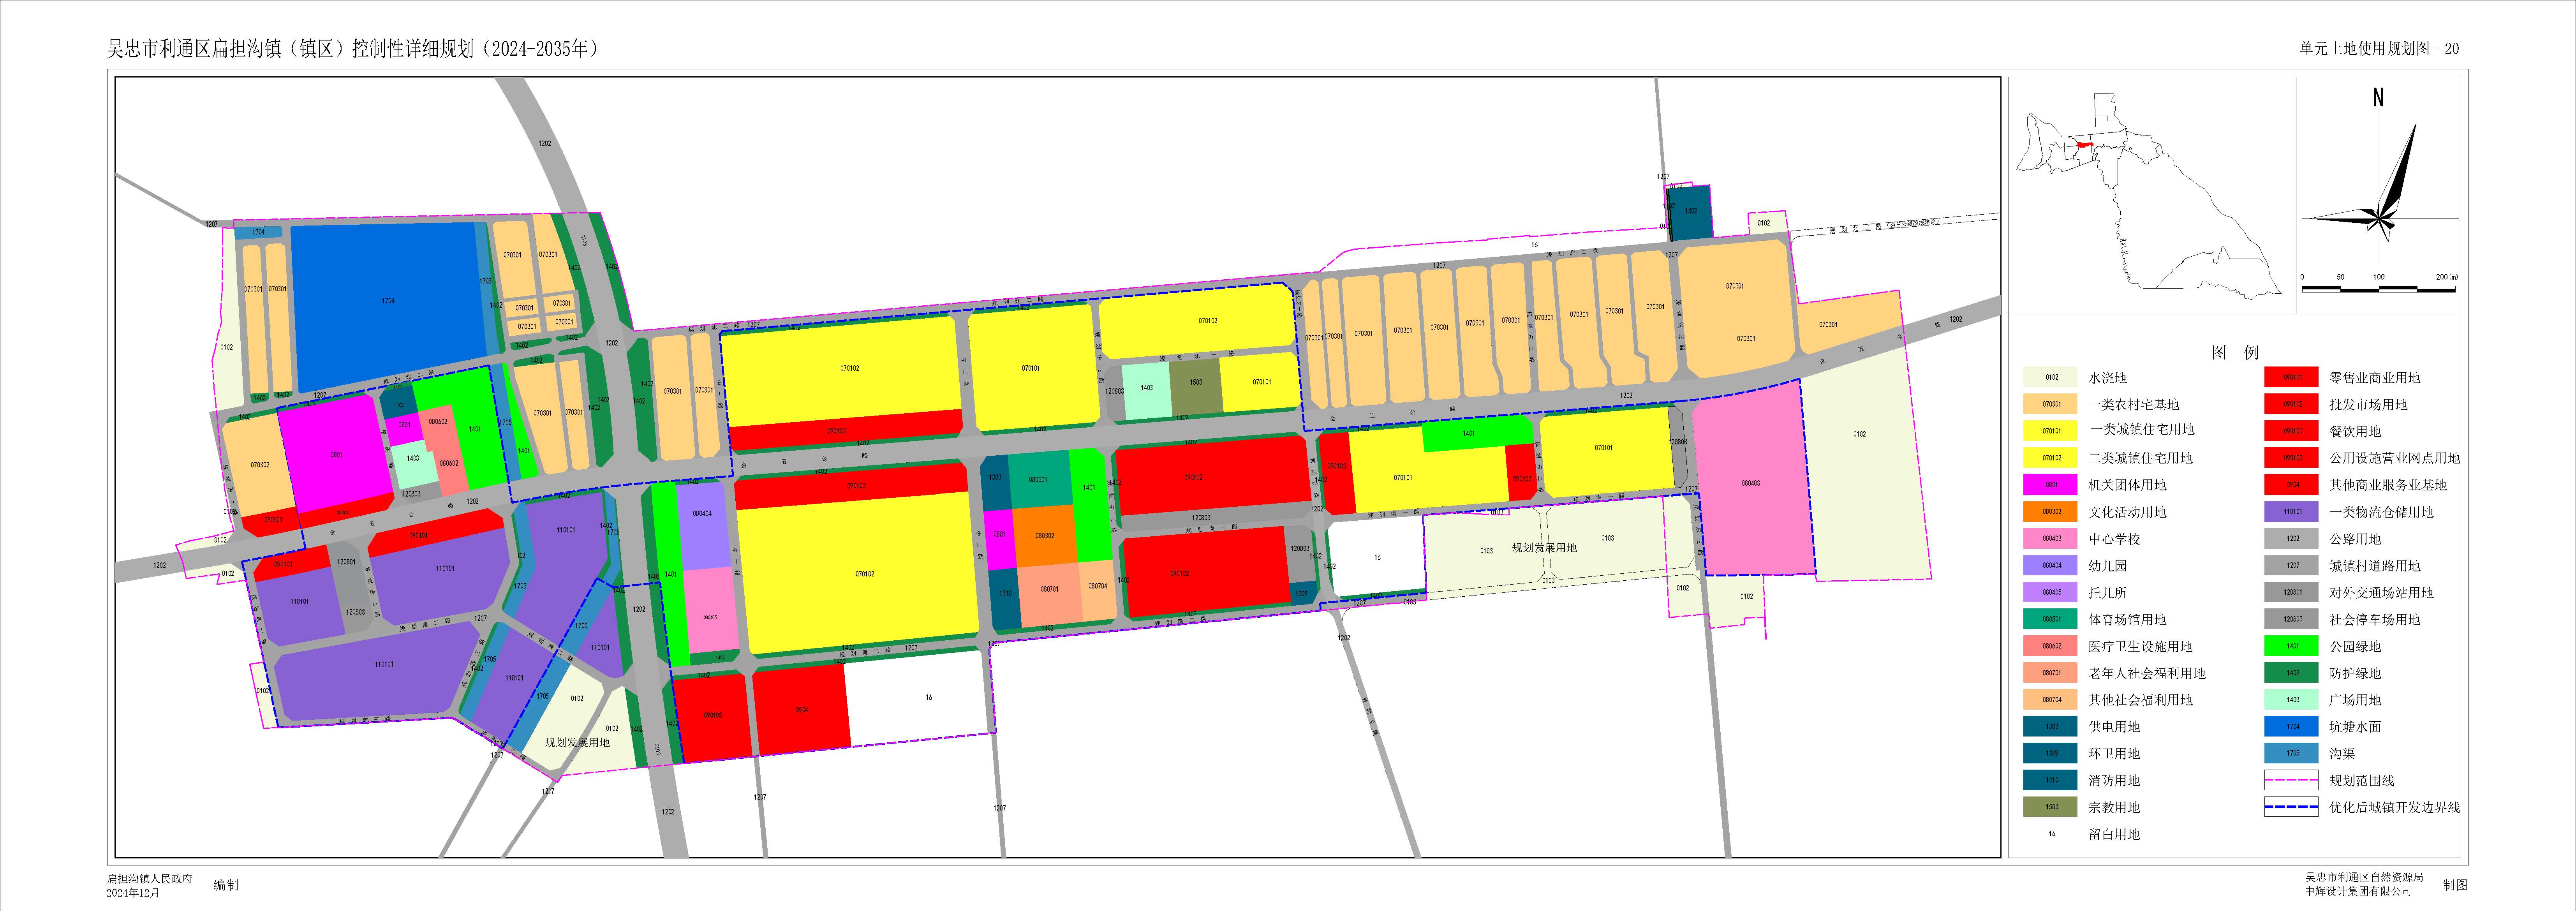Click the legend label 老年人社会福利用地
Image resolution: width=2576 pixels, height=911 pixels.
click(2147, 673)
